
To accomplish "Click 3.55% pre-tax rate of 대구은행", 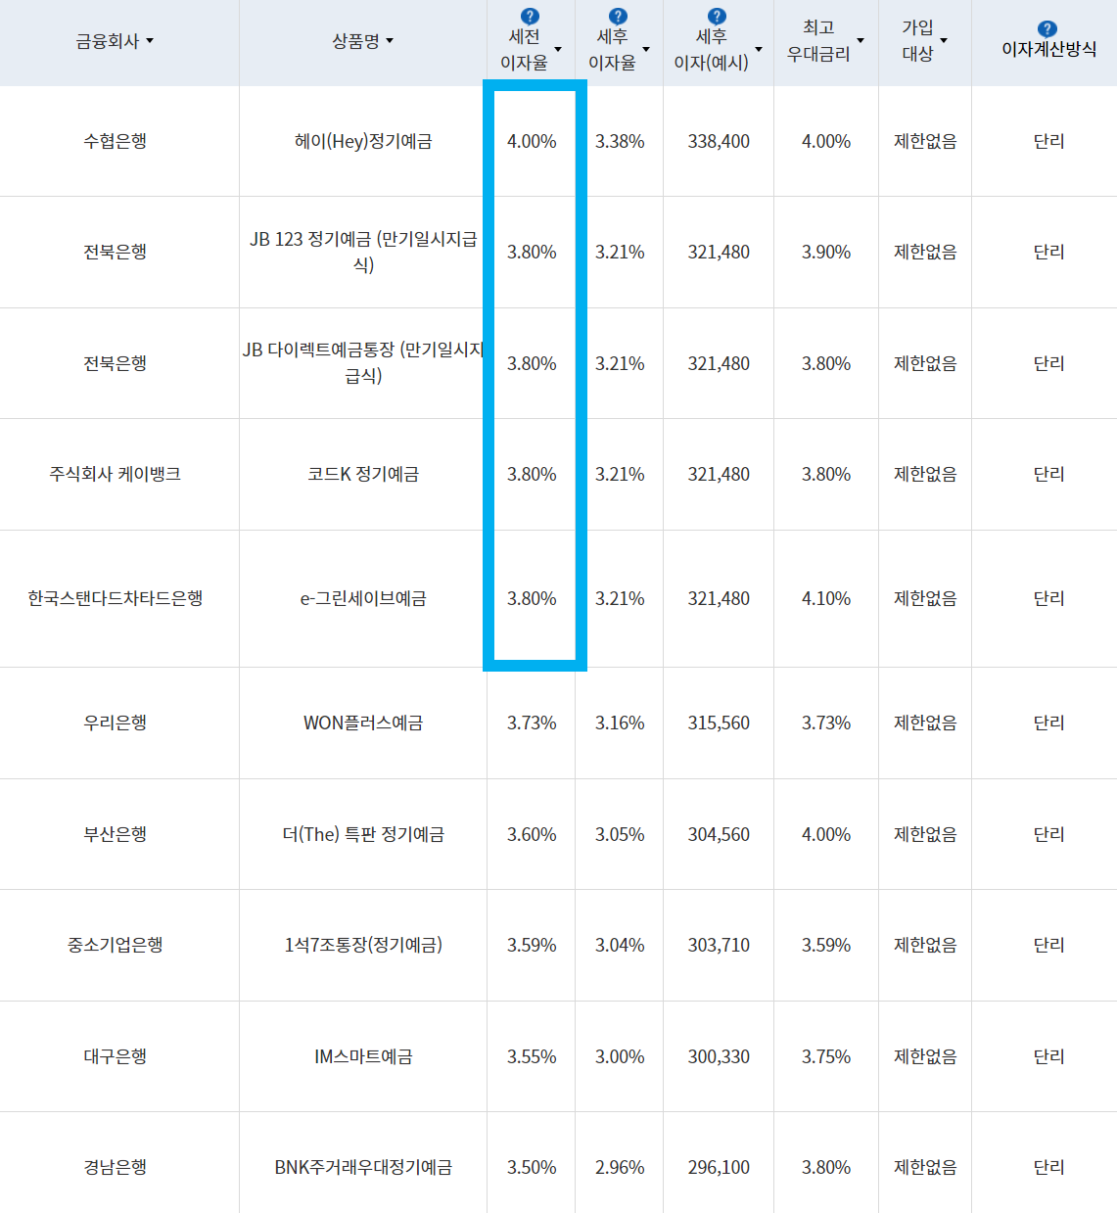I will tap(532, 1056).
